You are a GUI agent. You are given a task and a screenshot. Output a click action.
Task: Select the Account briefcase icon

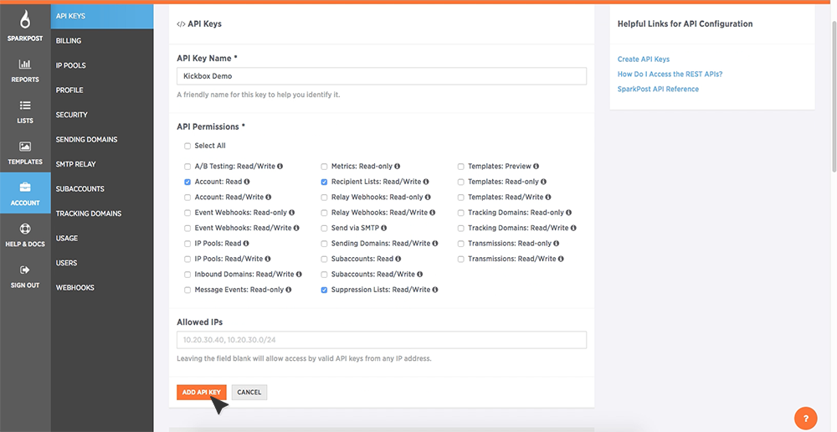click(x=25, y=188)
